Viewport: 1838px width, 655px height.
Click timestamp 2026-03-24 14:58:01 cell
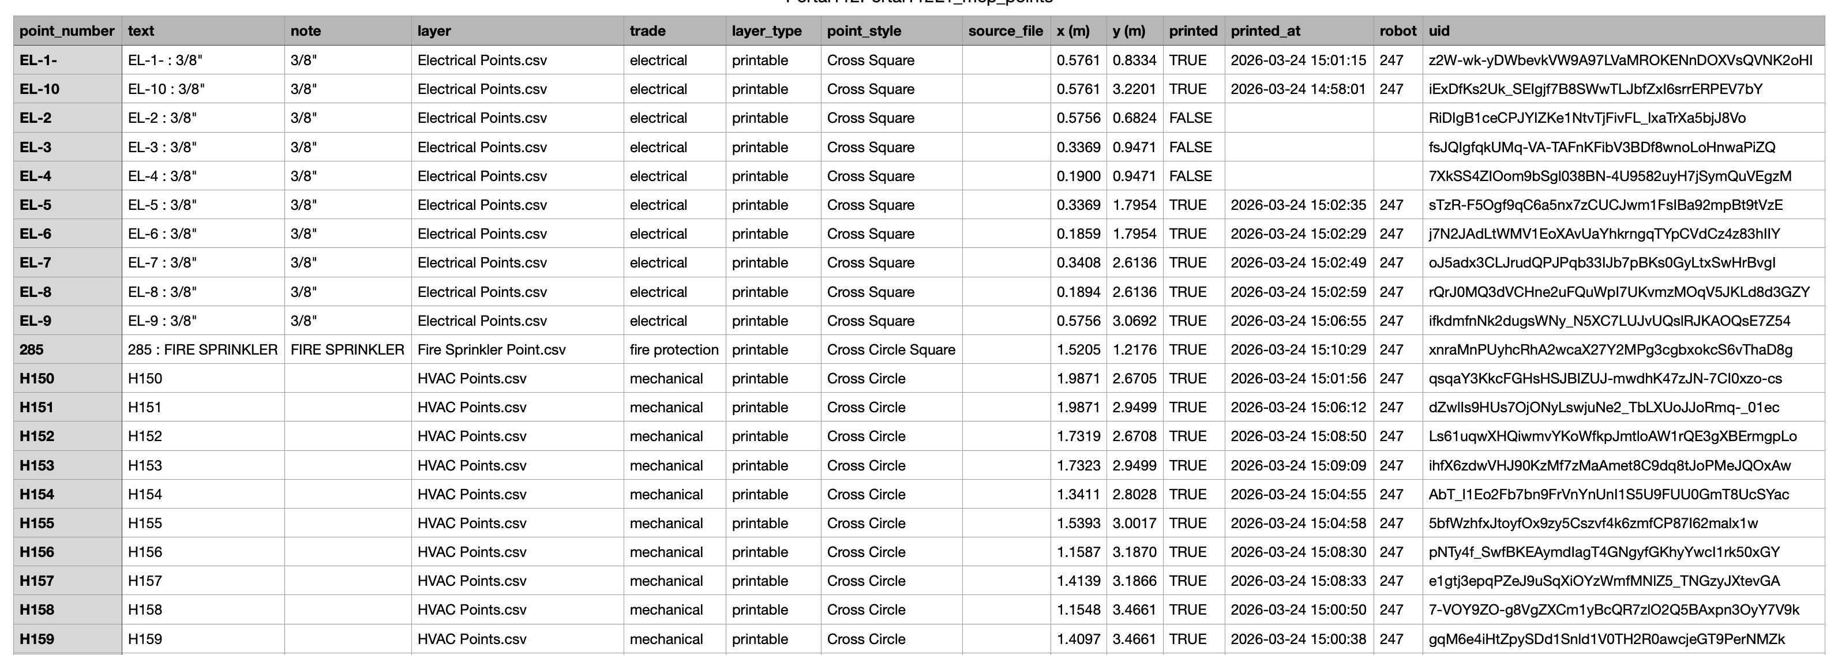1299,89
